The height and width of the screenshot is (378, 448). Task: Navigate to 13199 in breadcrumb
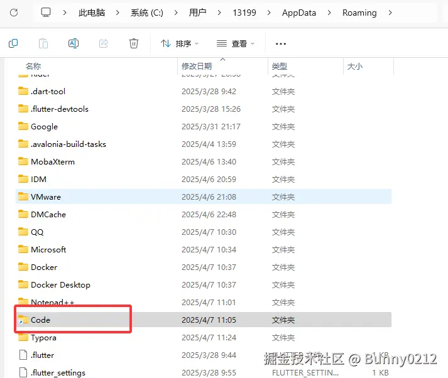point(244,13)
